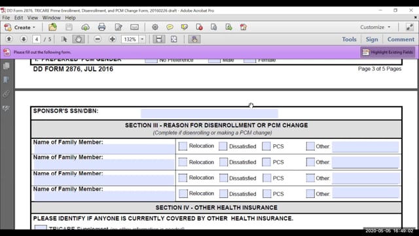
Task: Send file via email envelope icon
Action: pyautogui.click(x=134, y=27)
